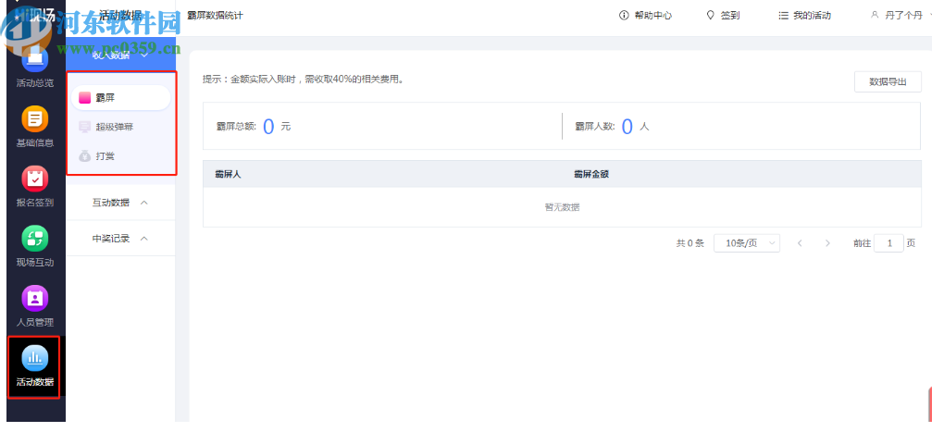Open the 活动总览 sidebar icon
The image size is (944, 432).
tap(35, 60)
